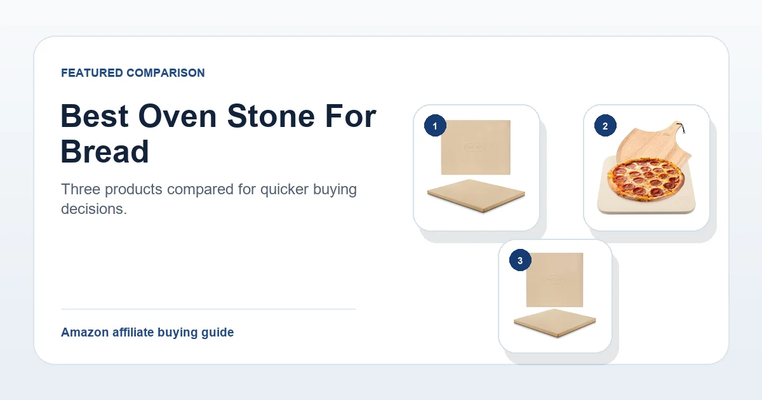Click the engraved logo on product 3's upright stone

(x=554, y=280)
